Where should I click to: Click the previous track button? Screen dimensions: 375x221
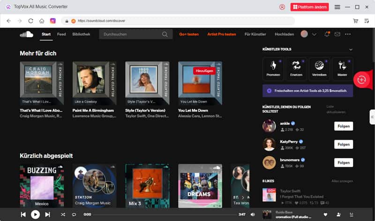pos(23,214)
